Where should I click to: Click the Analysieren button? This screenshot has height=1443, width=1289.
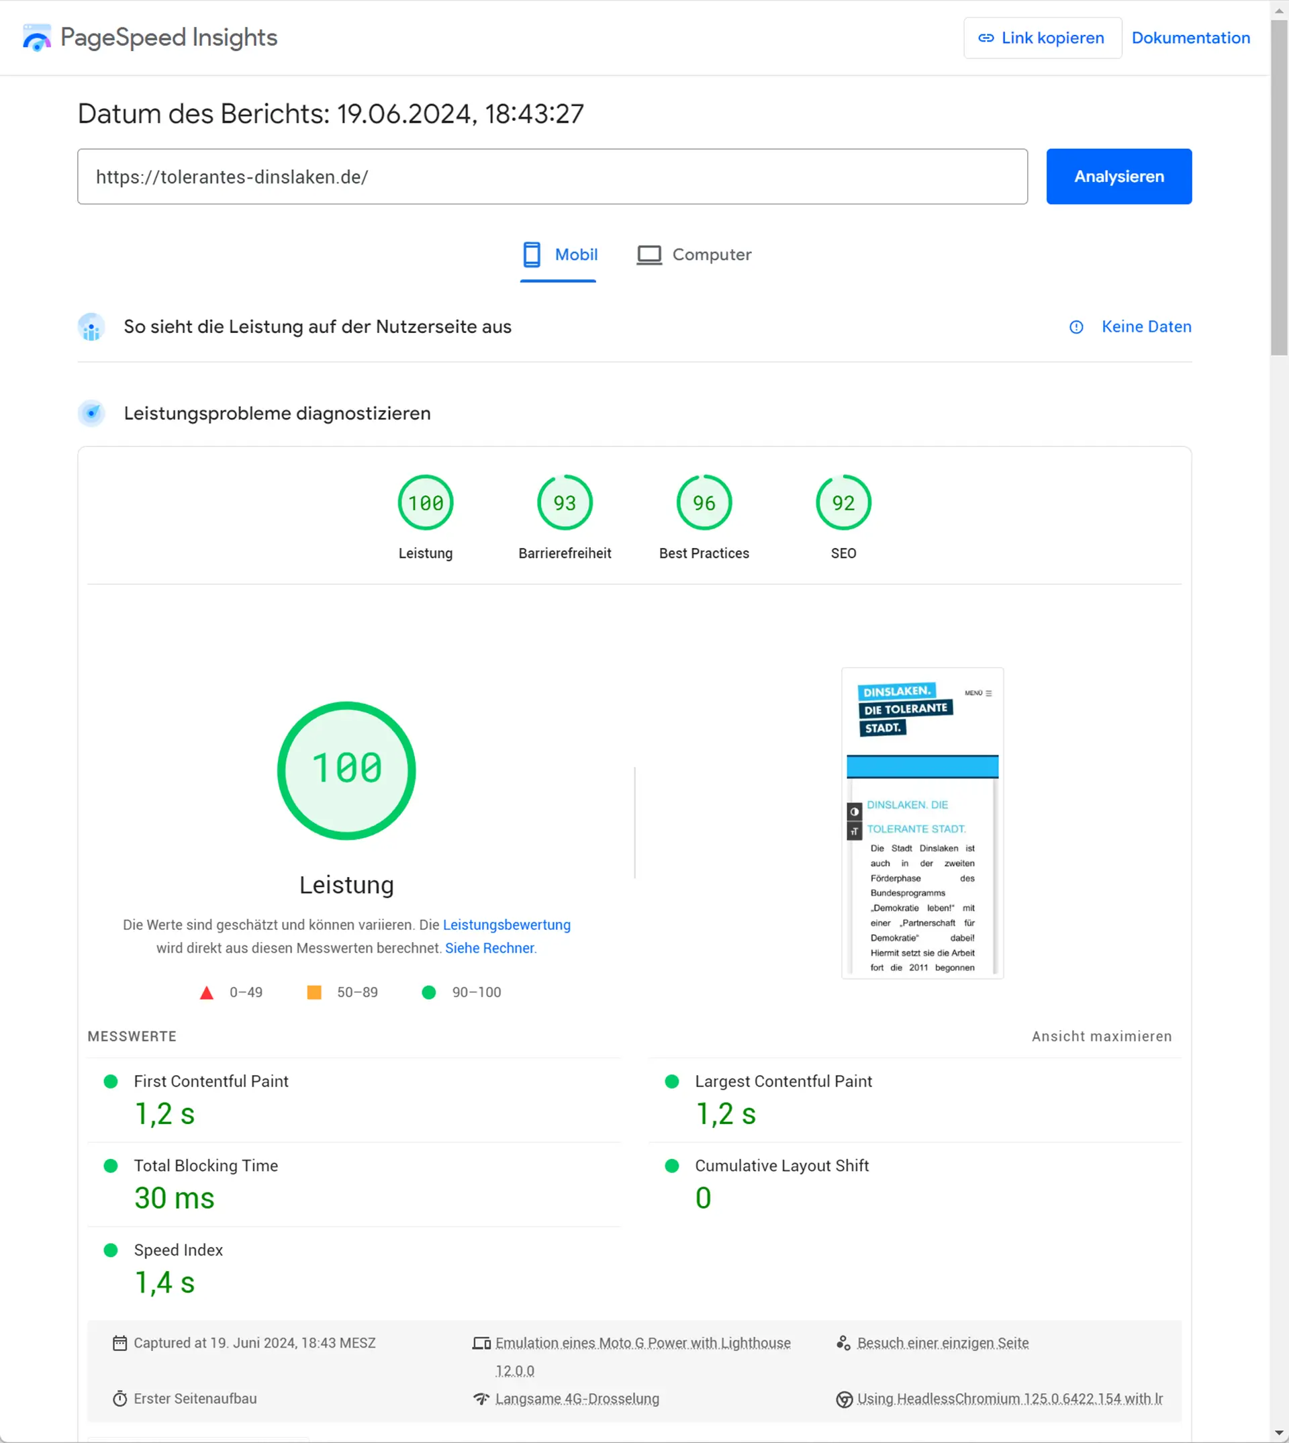1119,177
